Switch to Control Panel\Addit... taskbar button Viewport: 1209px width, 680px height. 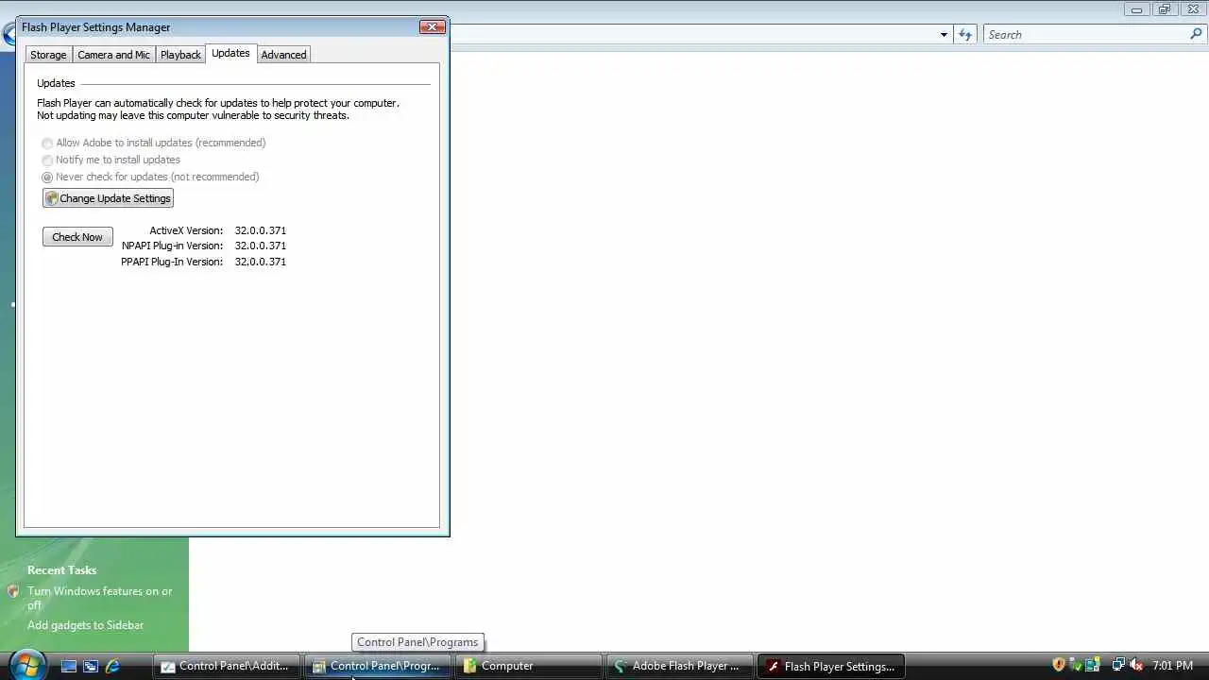[226, 666]
